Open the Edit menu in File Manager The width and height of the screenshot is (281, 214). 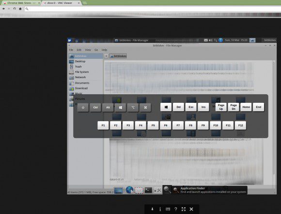pyautogui.click(x=79, y=50)
